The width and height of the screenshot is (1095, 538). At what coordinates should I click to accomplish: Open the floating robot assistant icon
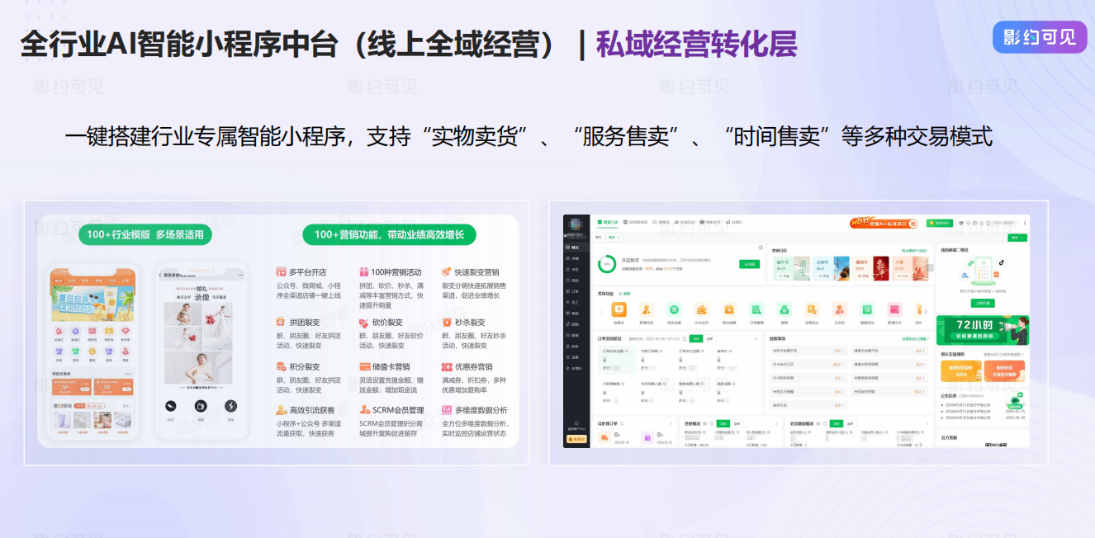tap(1015, 401)
